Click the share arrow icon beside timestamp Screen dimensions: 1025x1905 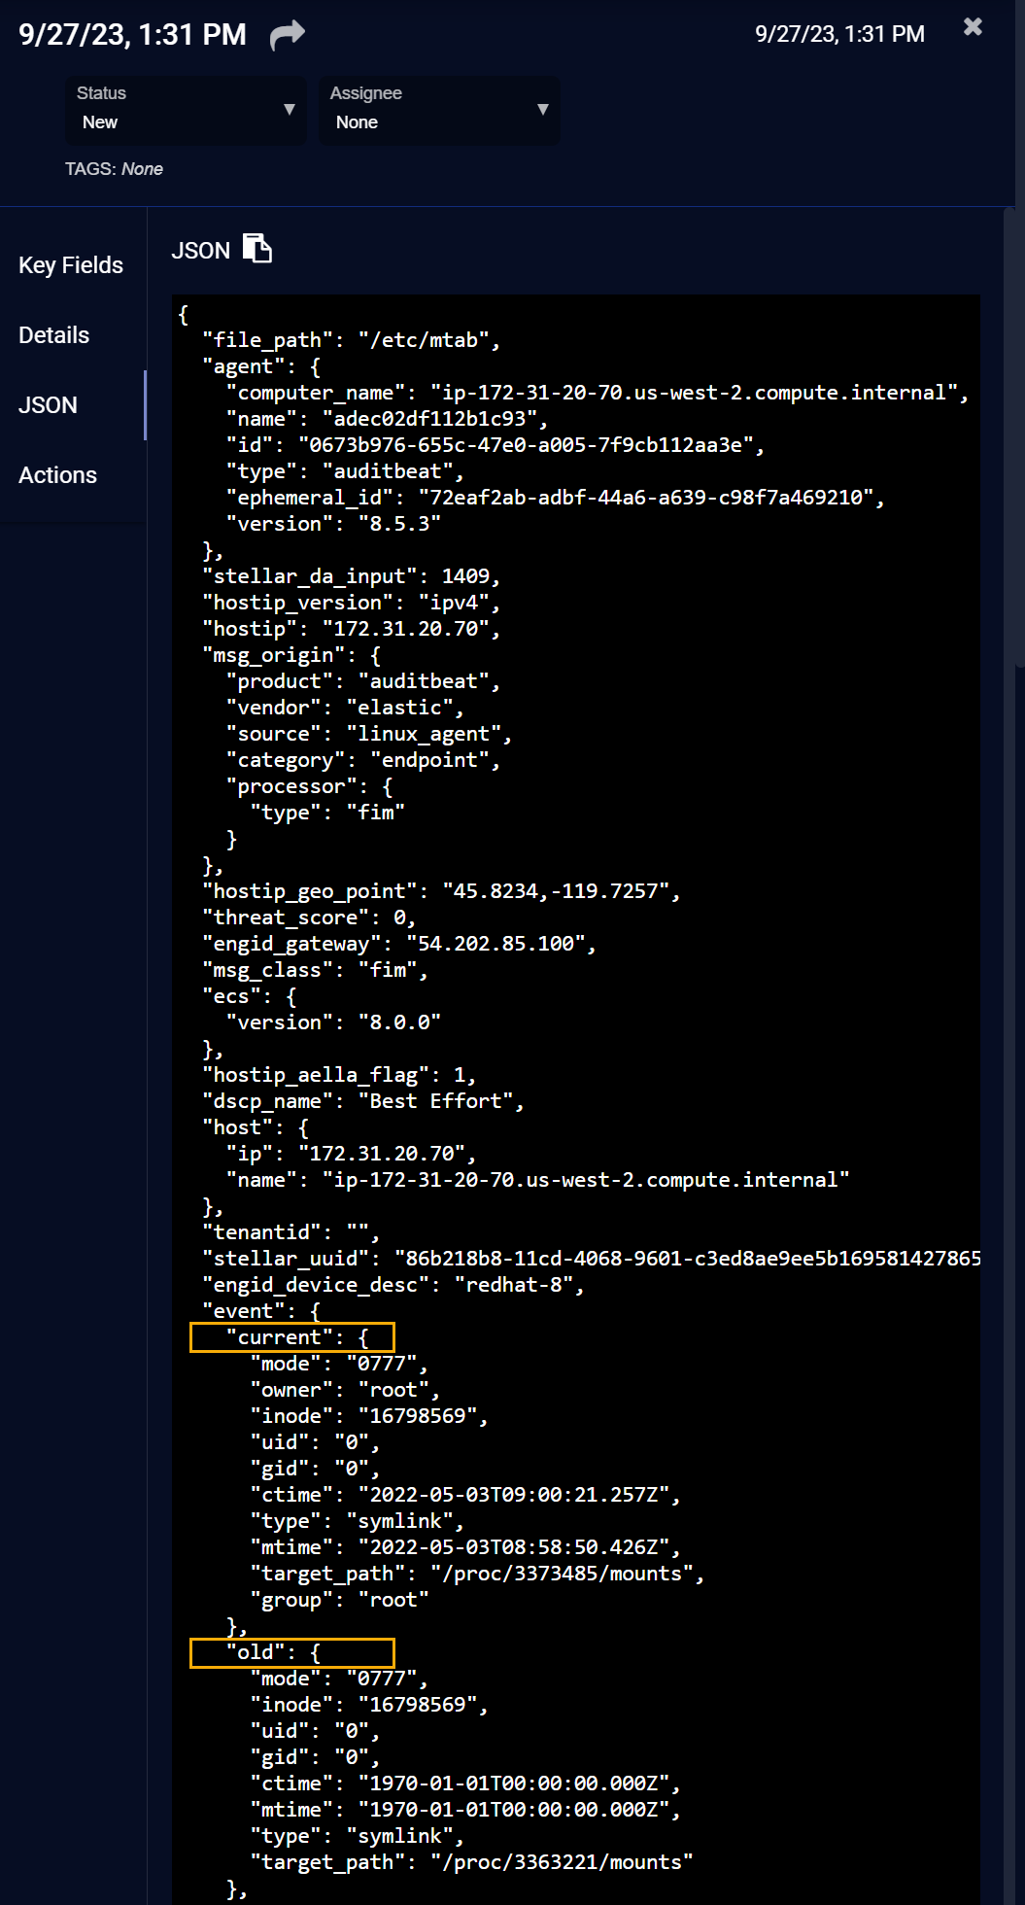287,35
